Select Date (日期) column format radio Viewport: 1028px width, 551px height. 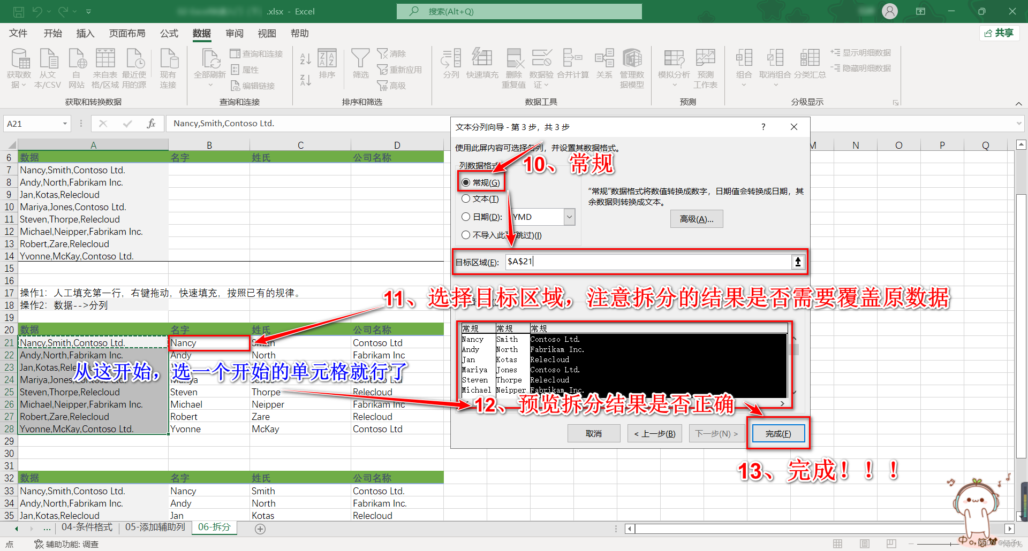[x=466, y=217]
